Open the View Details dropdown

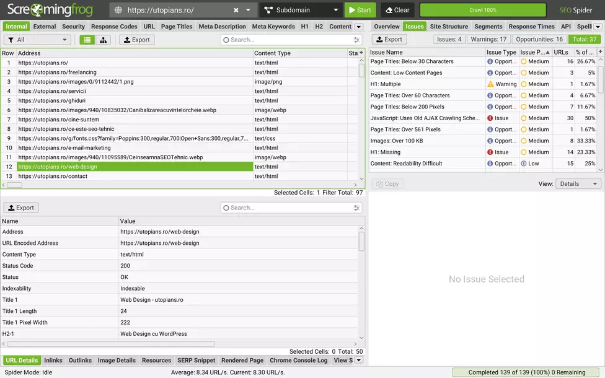pos(578,184)
